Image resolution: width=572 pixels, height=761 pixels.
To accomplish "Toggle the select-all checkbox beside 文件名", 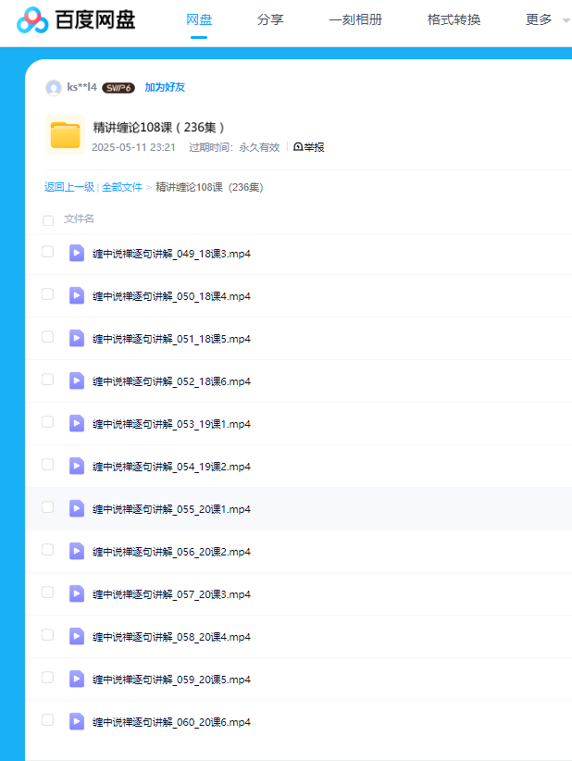I will click(48, 220).
